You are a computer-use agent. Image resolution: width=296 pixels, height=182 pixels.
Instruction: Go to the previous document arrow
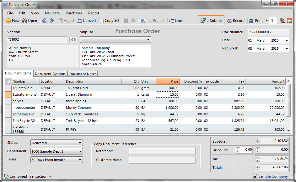[44, 21]
